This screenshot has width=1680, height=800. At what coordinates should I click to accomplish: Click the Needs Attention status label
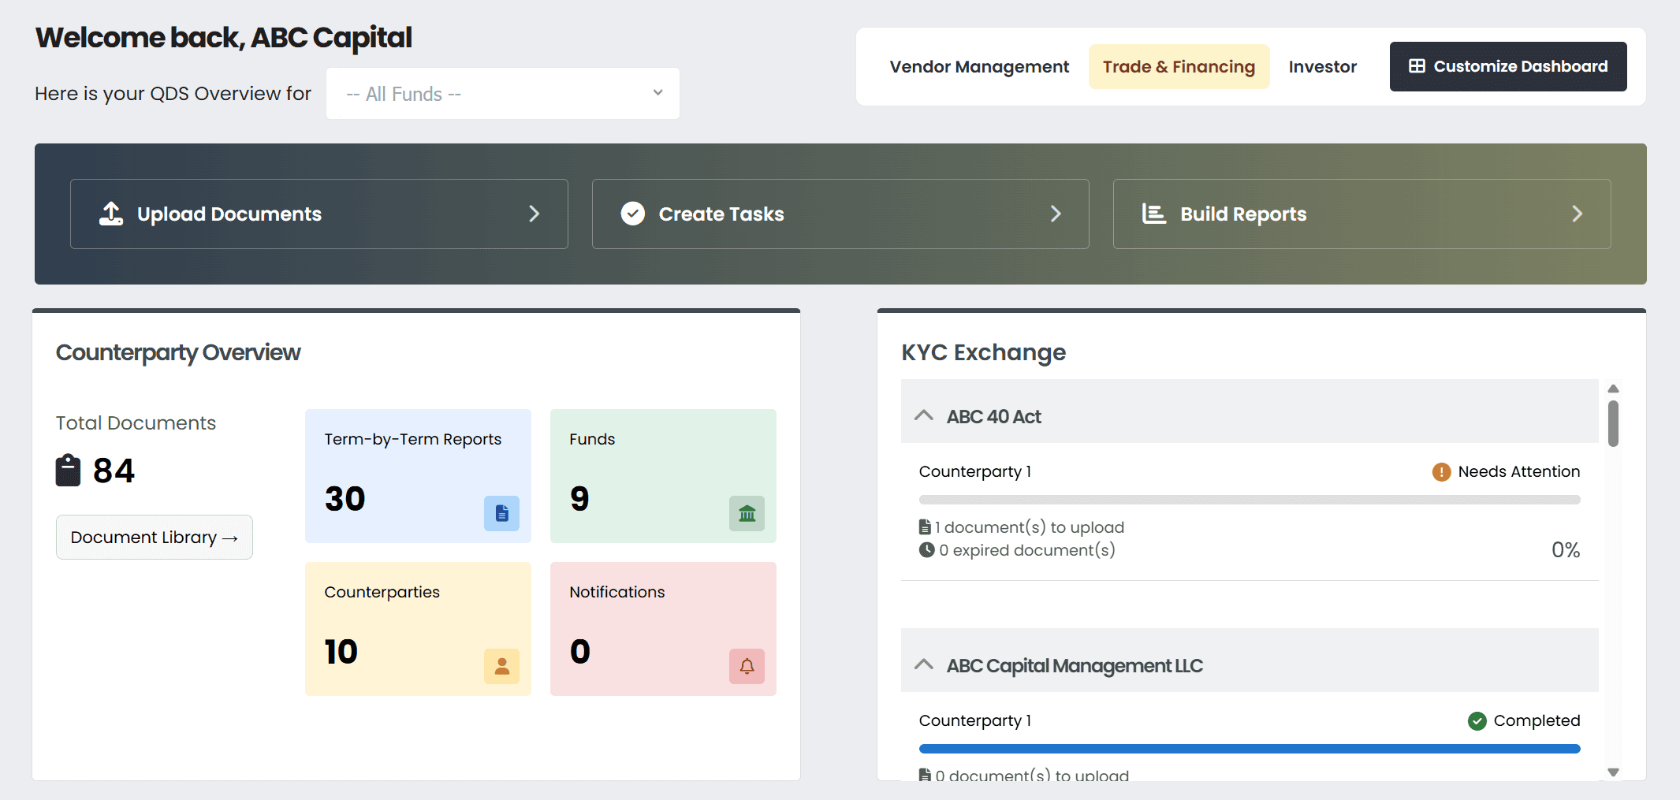(1518, 471)
